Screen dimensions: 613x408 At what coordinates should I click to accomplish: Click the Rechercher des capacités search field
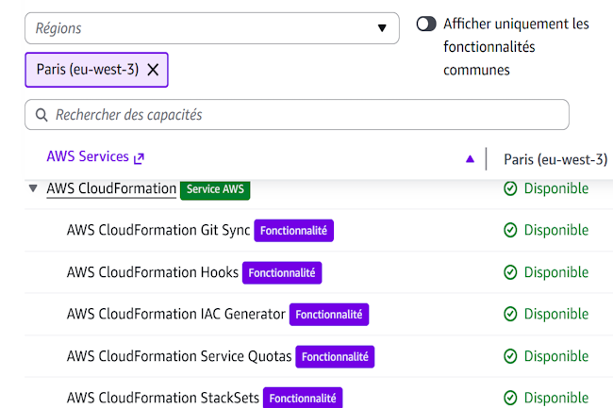click(x=302, y=115)
